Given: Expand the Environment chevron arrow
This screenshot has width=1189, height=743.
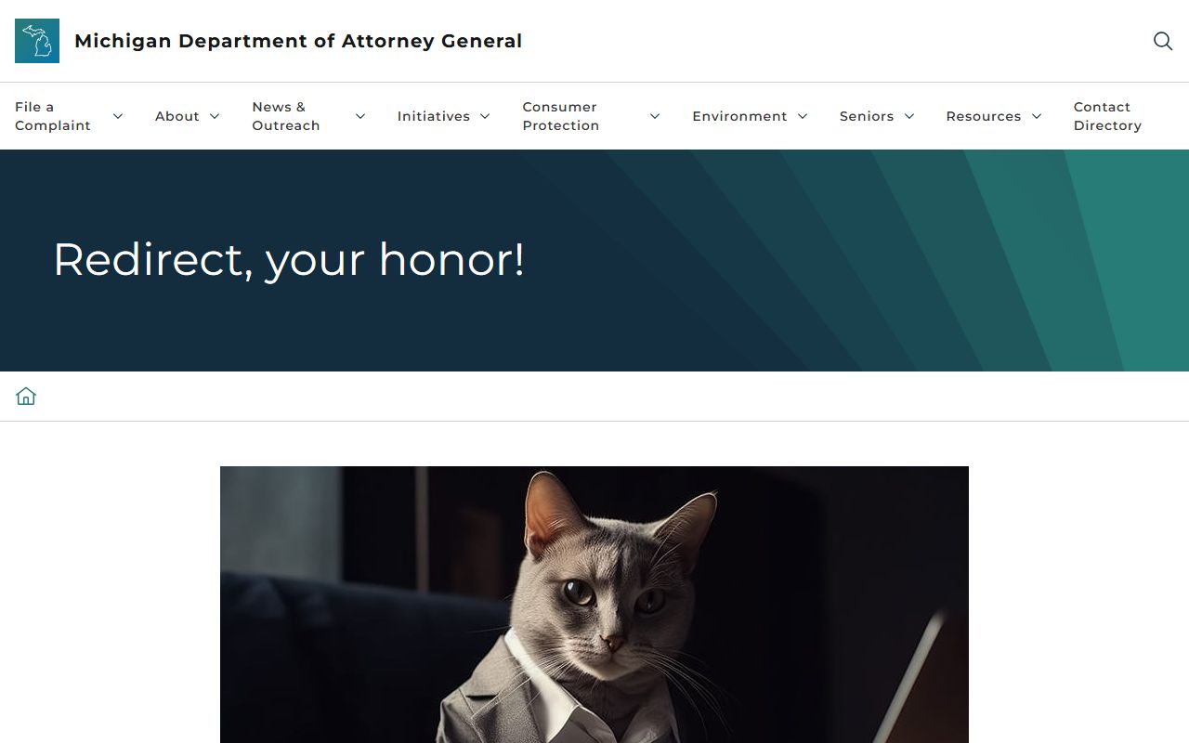Looking at the screenshot, I should click(x=803, y=116).
